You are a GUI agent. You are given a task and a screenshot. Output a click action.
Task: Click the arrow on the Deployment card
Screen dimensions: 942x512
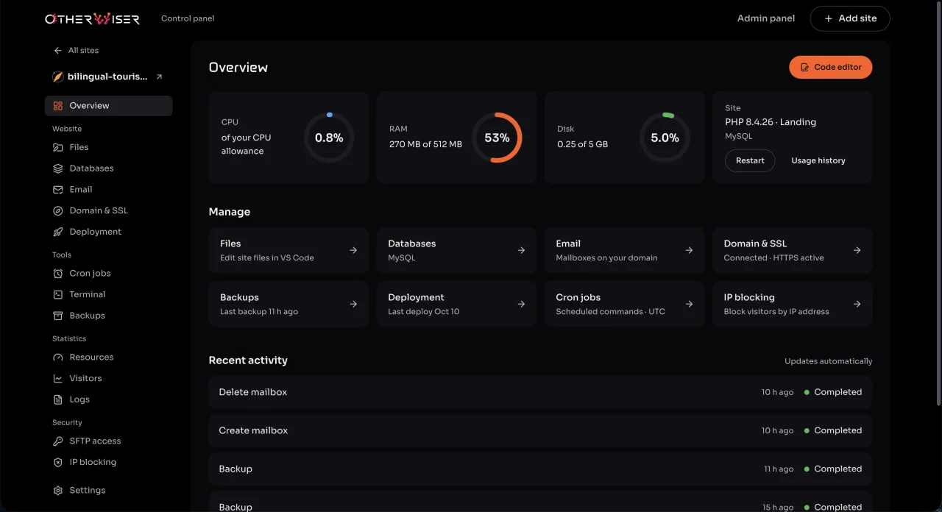[521, 304]
